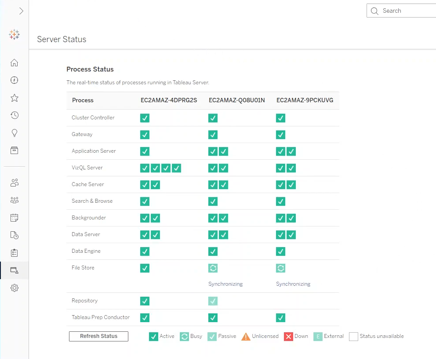
Task: Click the Active legend check icon
Action: click(153, 337)
